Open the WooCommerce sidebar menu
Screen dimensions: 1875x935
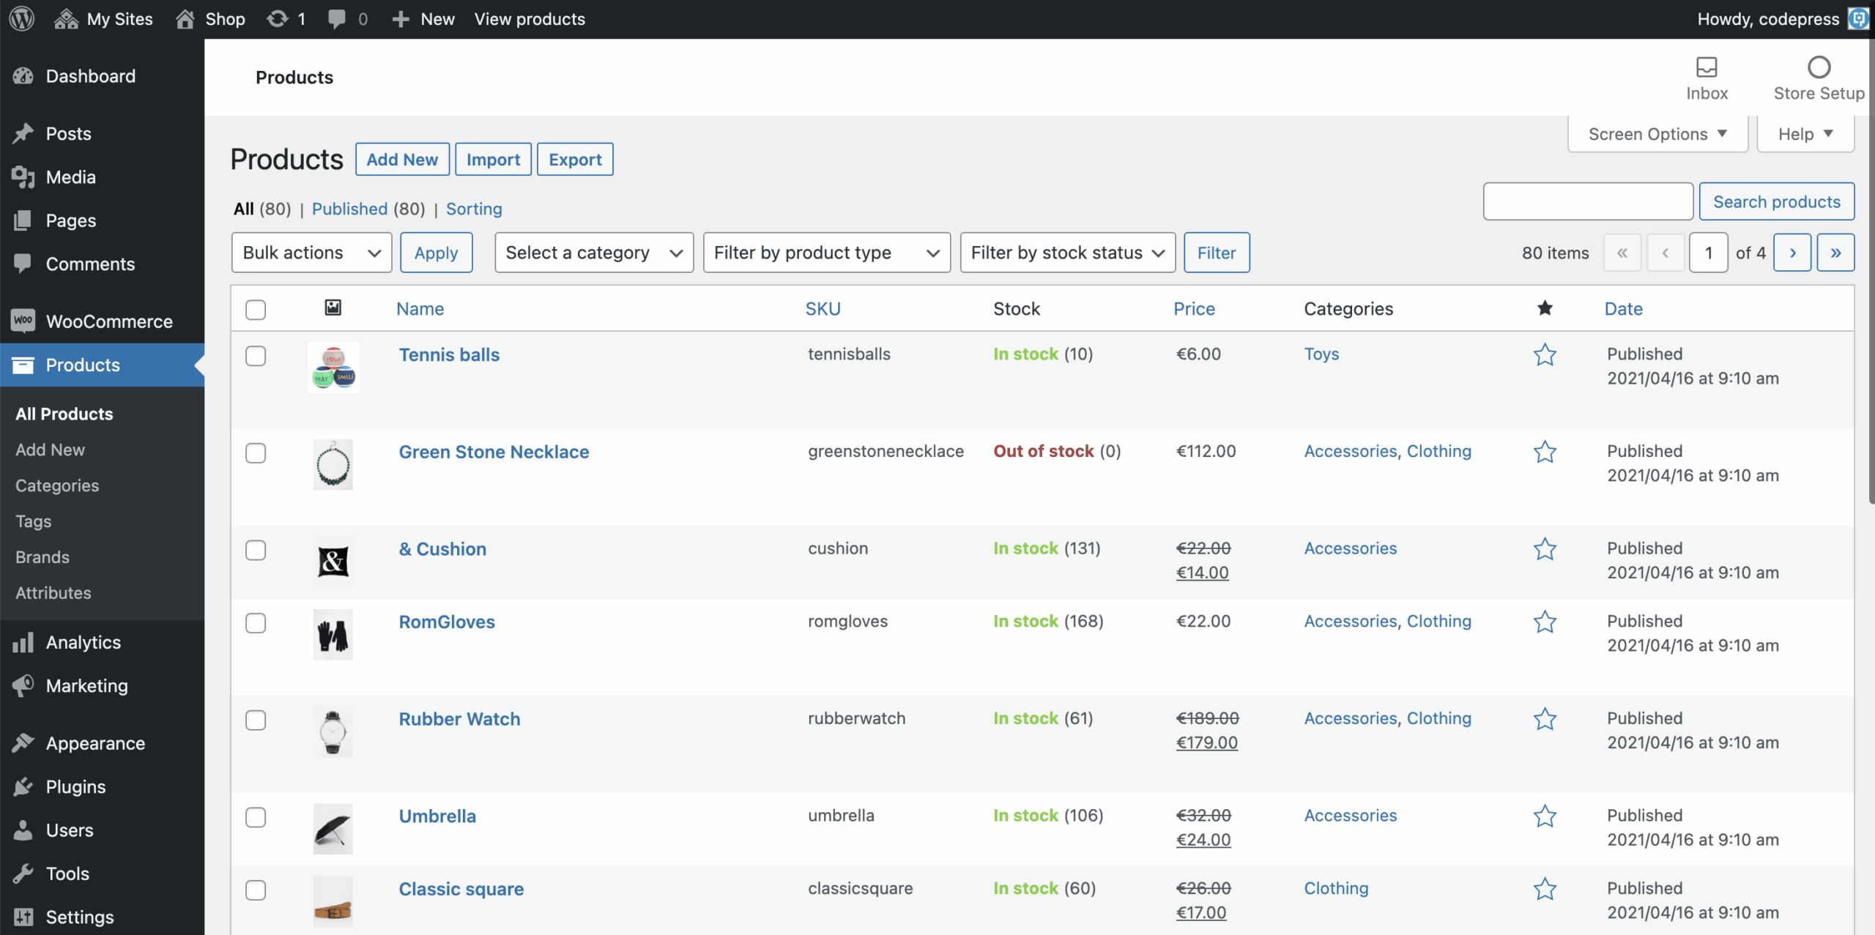[108, 321]
